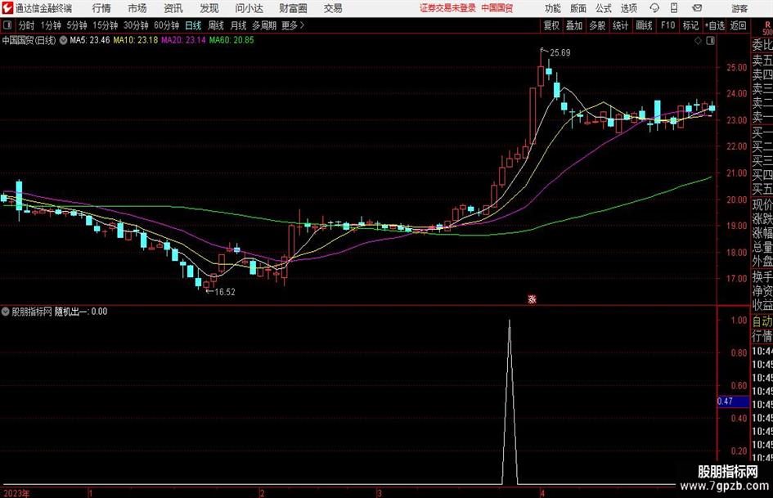The height and width of the screenshot is (498, 773).
Task: Open the 问小达 menu
Action: tap(249, 8)
